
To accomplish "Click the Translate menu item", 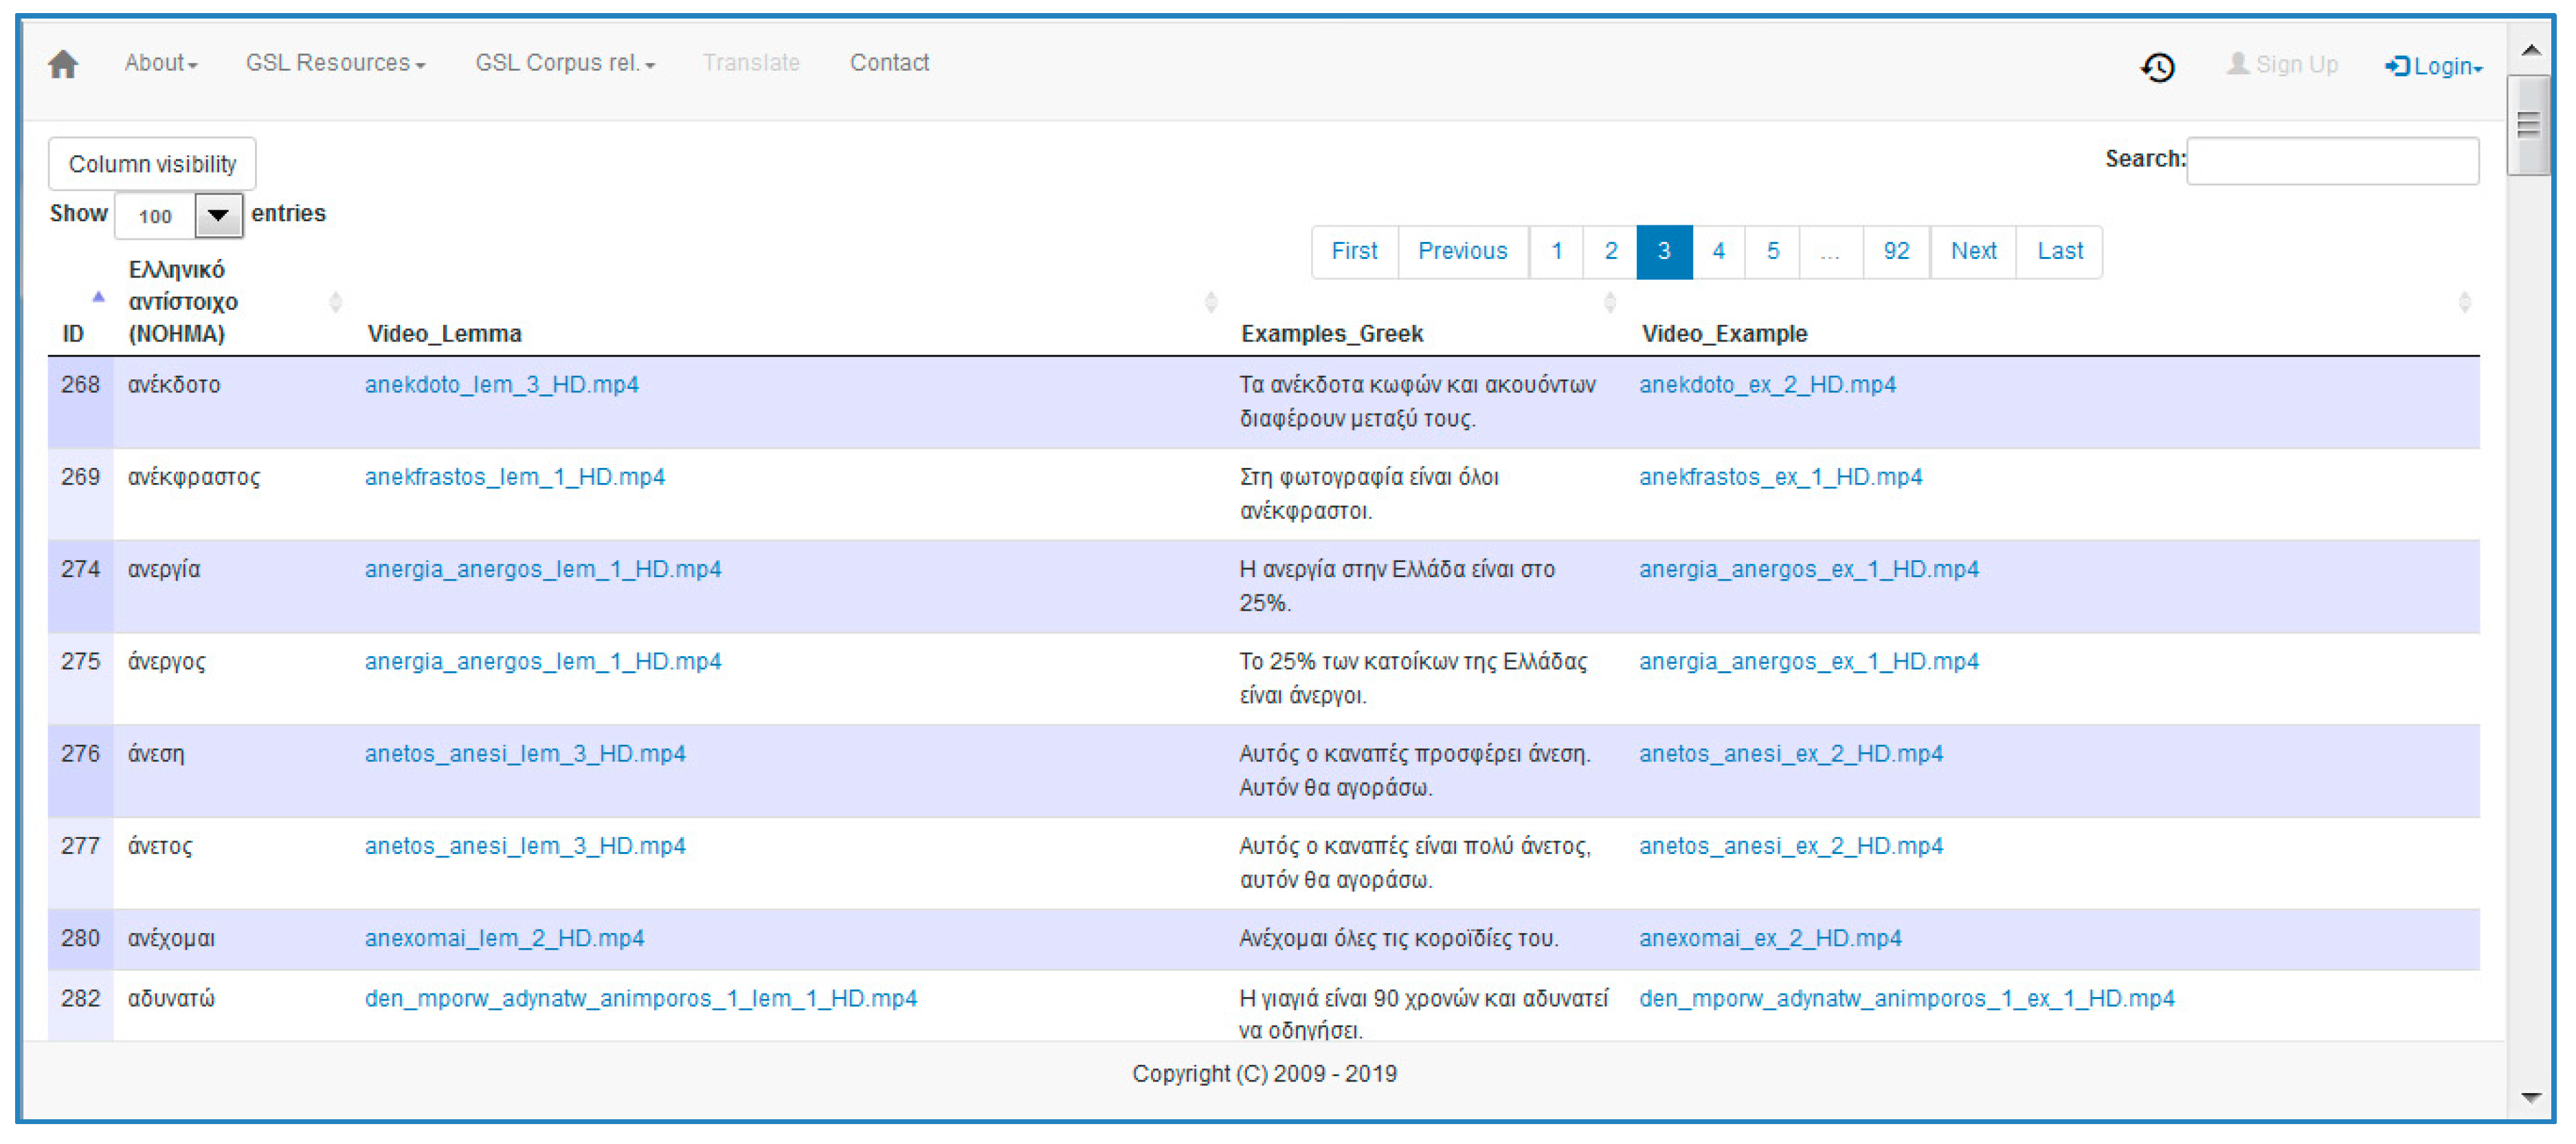I will (750, 63).
